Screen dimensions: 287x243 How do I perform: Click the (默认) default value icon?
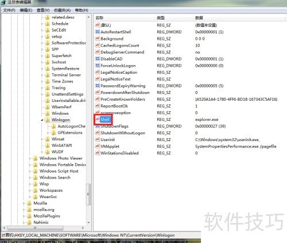[x=98, y=25]
